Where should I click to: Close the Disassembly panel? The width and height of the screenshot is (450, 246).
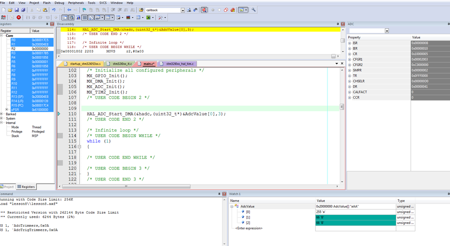(x=343, y=24)
